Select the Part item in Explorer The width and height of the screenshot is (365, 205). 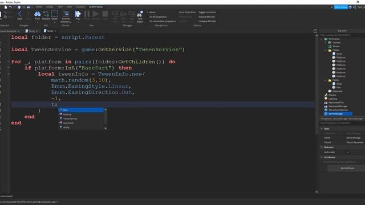coord(338,87)
